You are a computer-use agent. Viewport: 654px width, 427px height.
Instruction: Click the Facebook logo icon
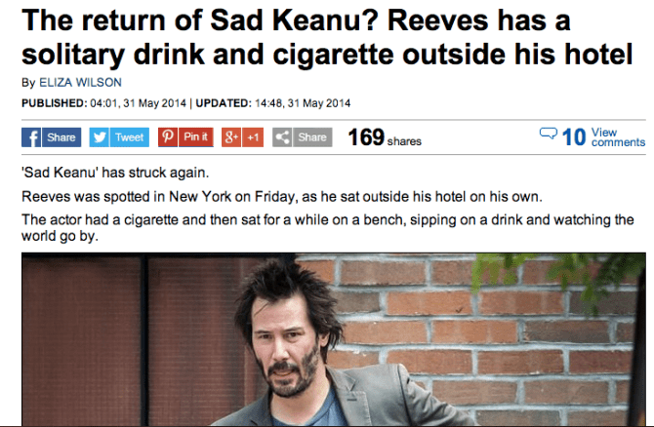pos(31,137)
